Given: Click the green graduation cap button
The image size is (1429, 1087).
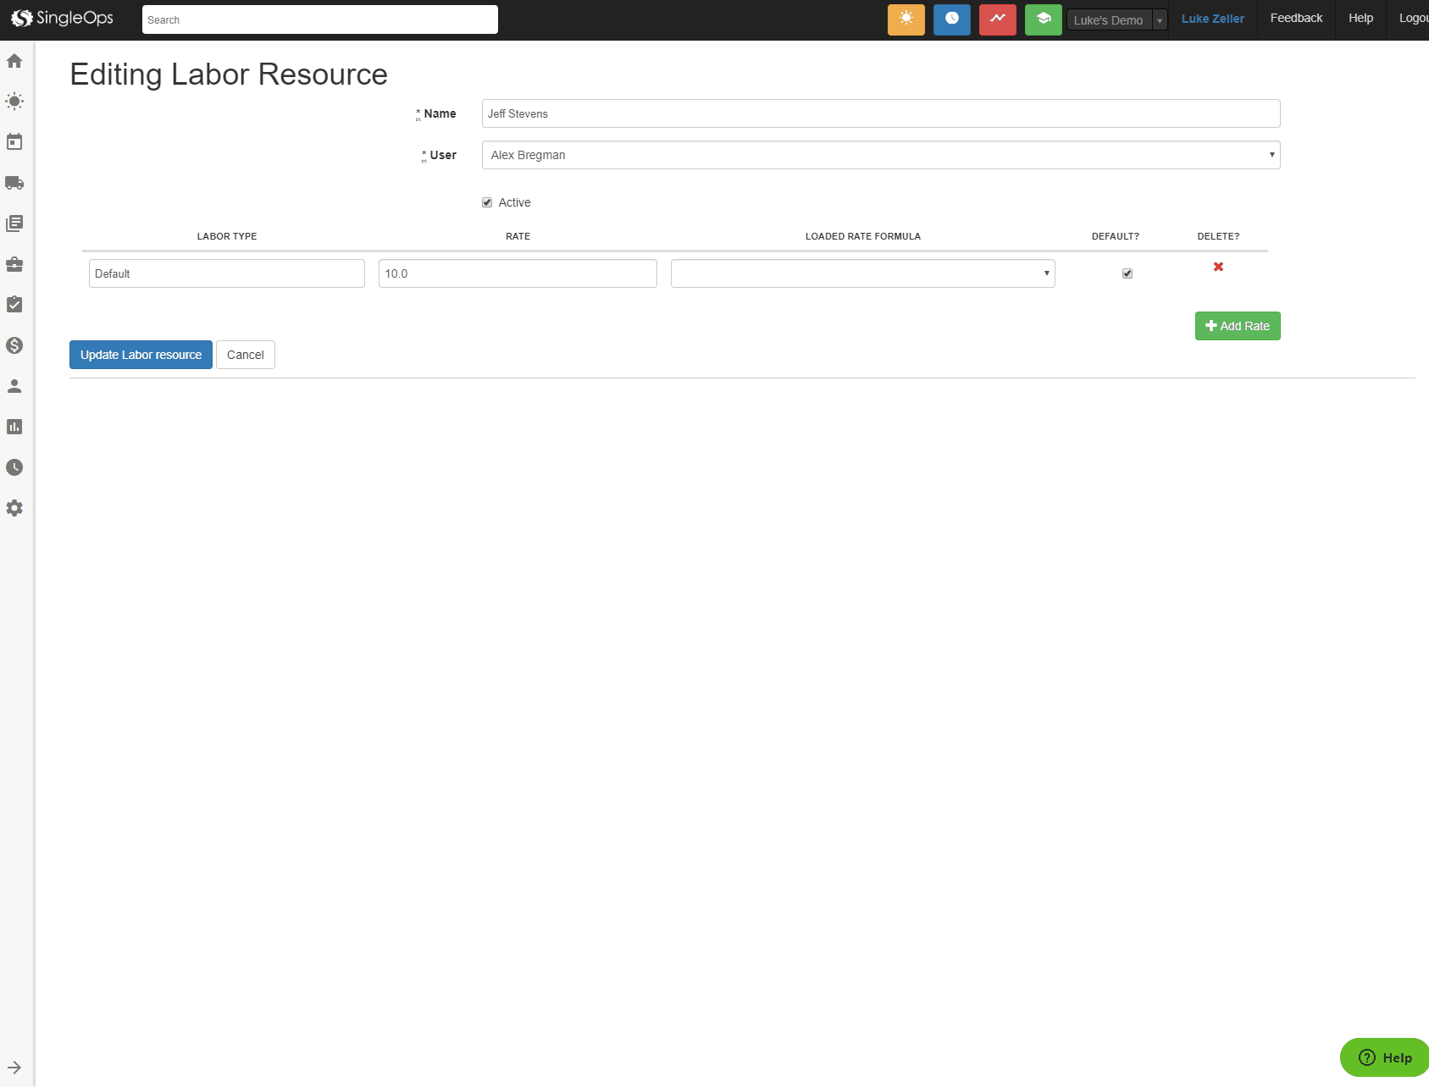Looking at the screenshot, I should pos(1043,19).
